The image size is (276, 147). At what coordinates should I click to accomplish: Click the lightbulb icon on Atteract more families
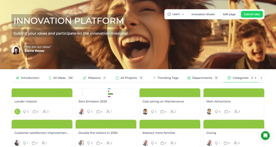point(153,143)
